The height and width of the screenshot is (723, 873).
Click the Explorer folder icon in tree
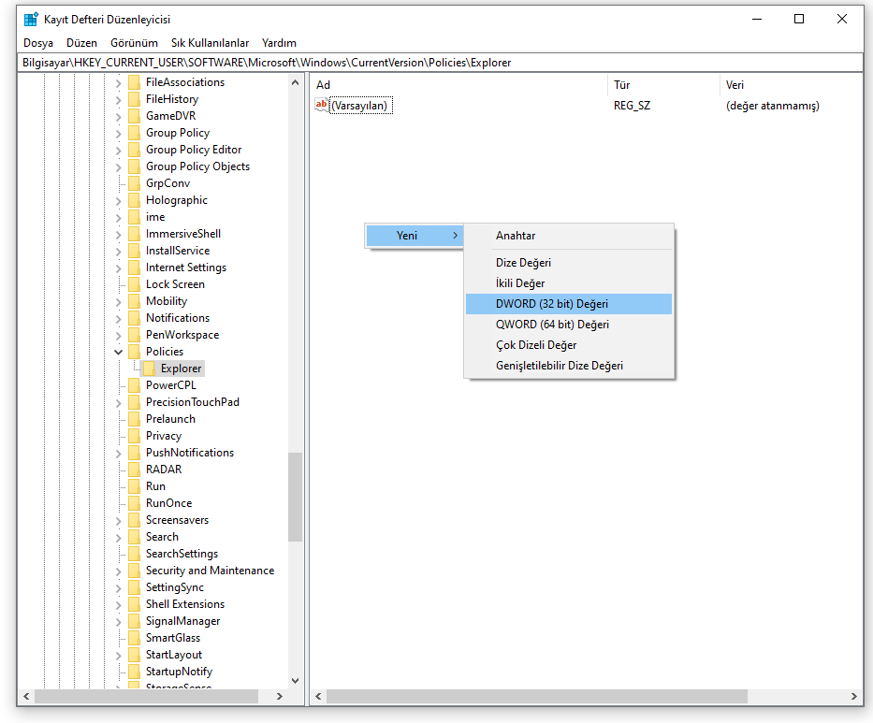[x=149, y=369]
